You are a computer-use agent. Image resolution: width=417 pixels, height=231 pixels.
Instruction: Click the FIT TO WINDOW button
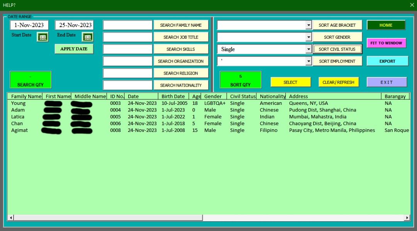click(x=386, y=43)
